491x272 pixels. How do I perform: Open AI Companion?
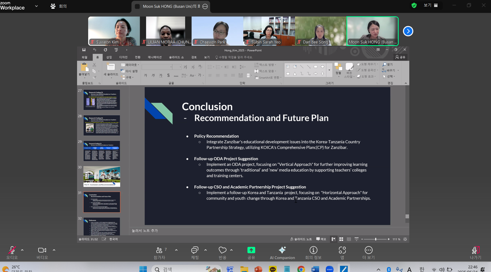coord(282,251)
